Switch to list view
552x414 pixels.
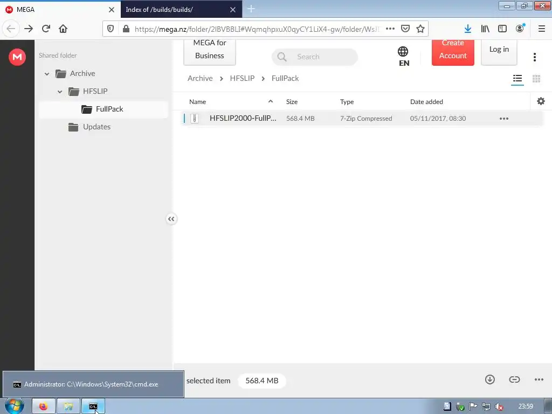517,79
